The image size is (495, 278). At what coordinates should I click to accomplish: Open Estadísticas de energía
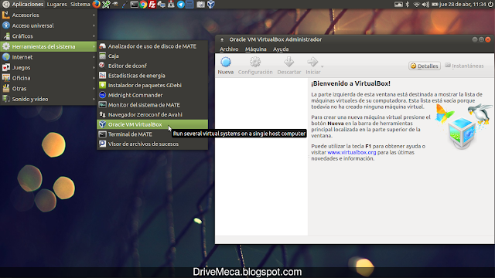click(152, 76)
